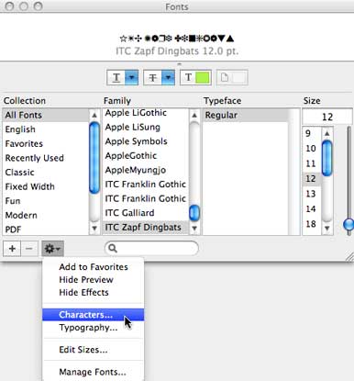Select the English collection

tap(46, 129)
